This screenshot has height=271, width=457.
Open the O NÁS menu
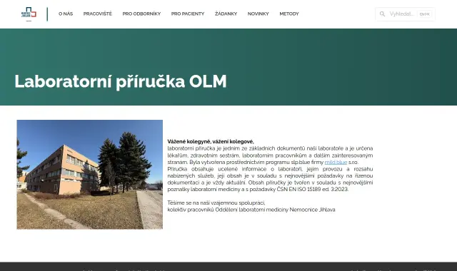point(66,14)
